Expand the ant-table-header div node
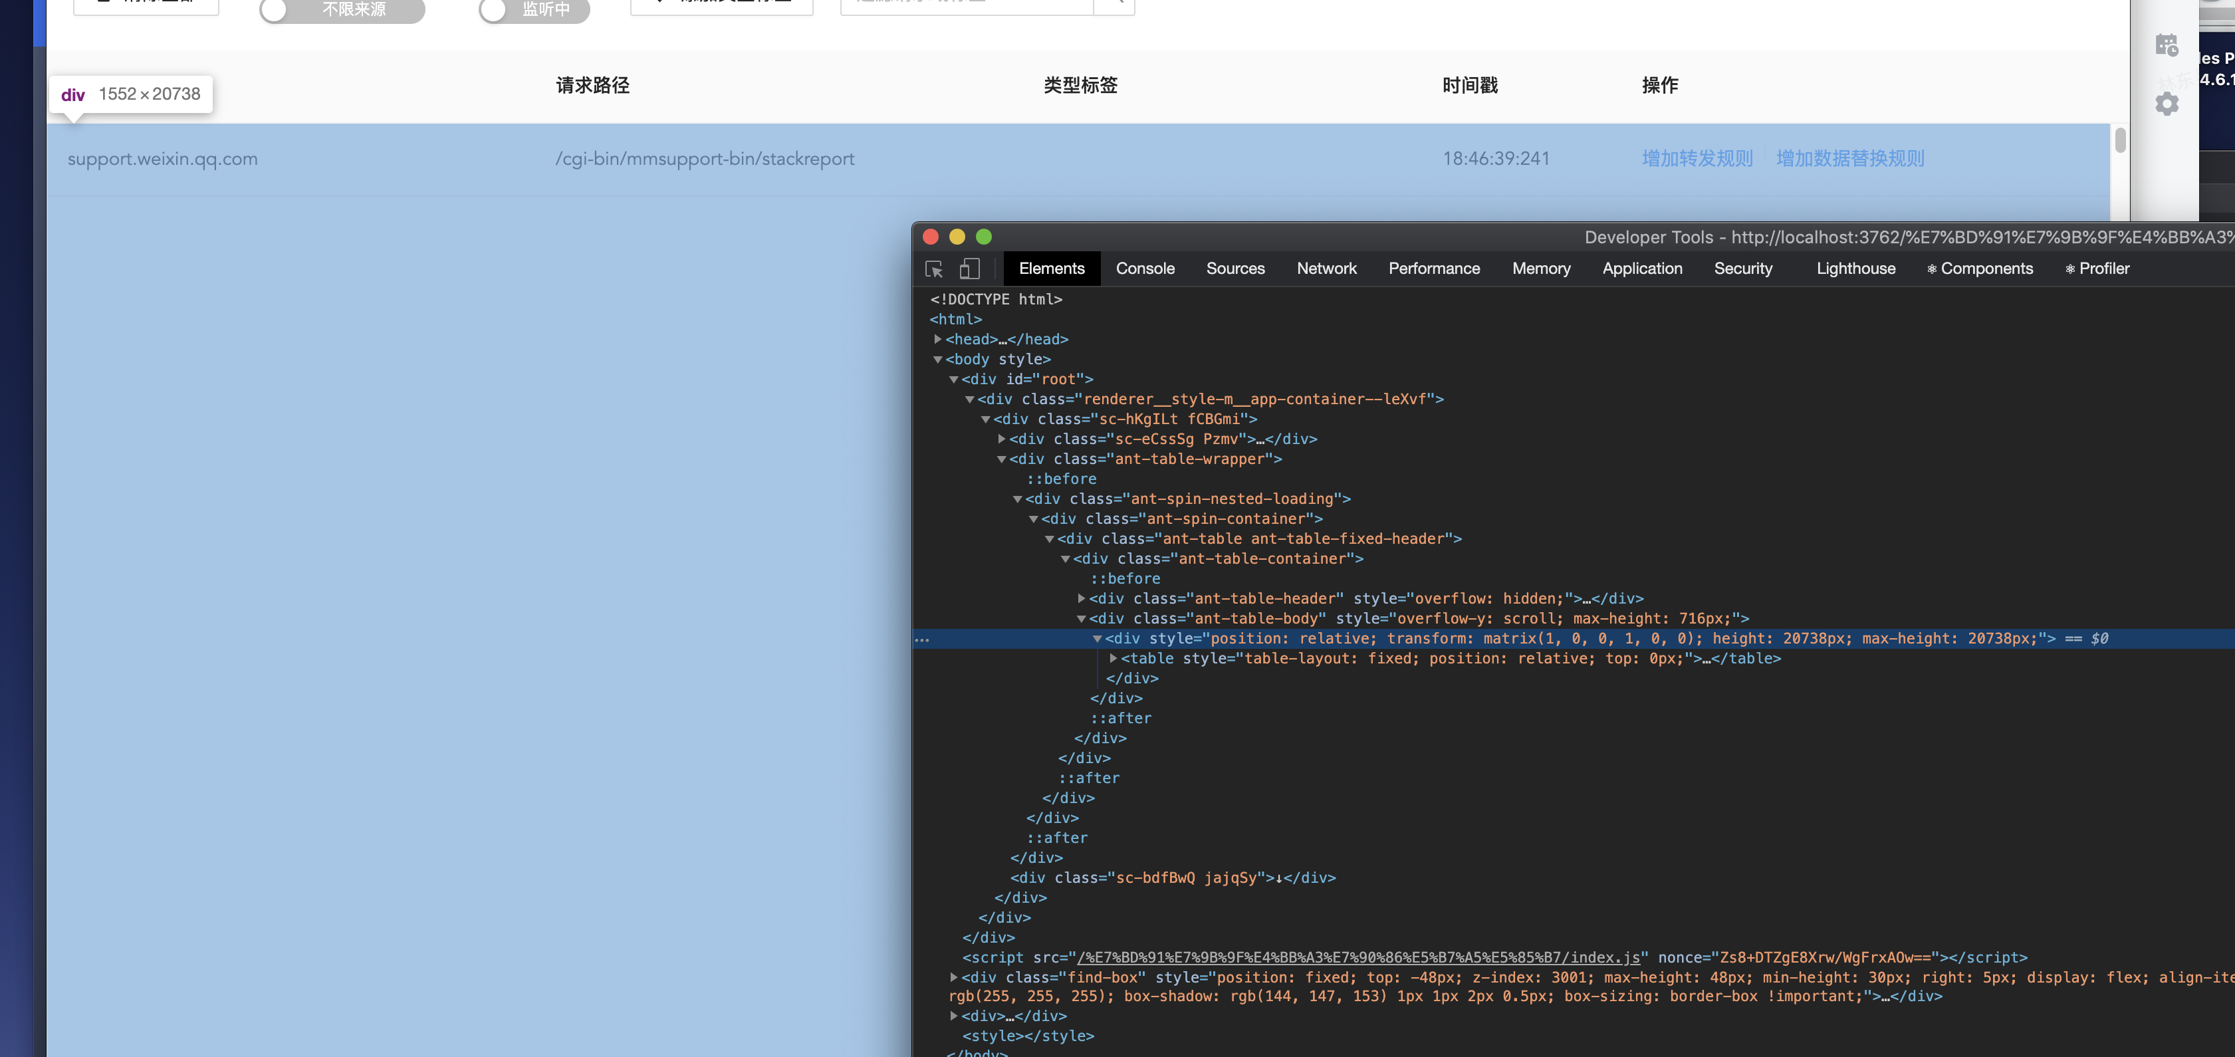 point(1081,598)
